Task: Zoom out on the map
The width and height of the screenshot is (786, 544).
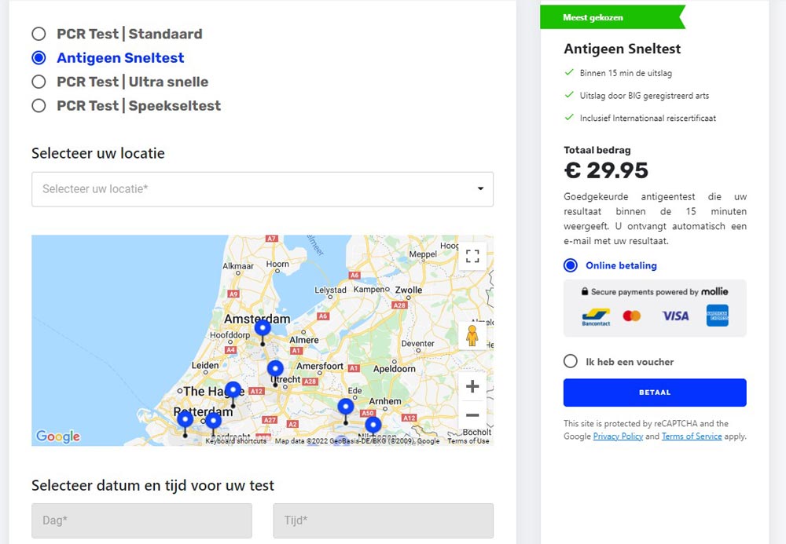Action: click(x=472, y=415)
